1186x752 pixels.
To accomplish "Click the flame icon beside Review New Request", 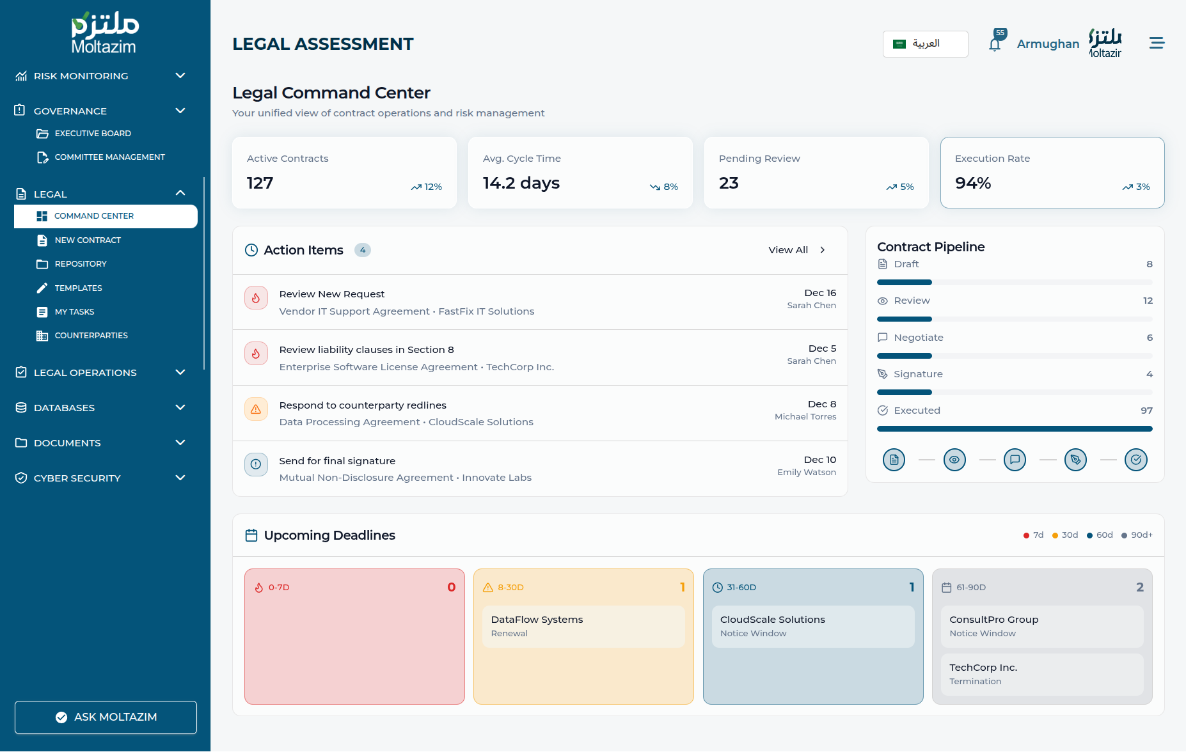I will 256,298.
